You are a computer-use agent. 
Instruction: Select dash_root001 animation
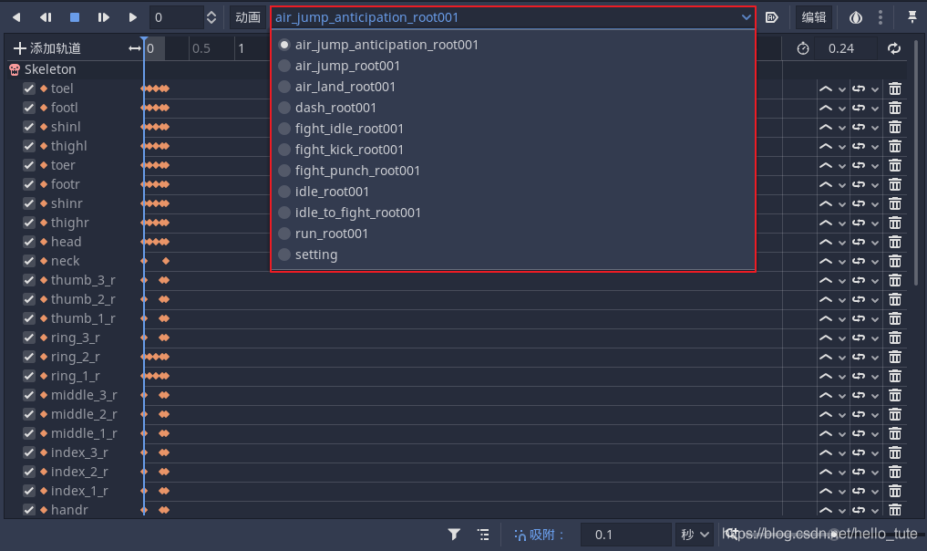[x=512, y=108]
